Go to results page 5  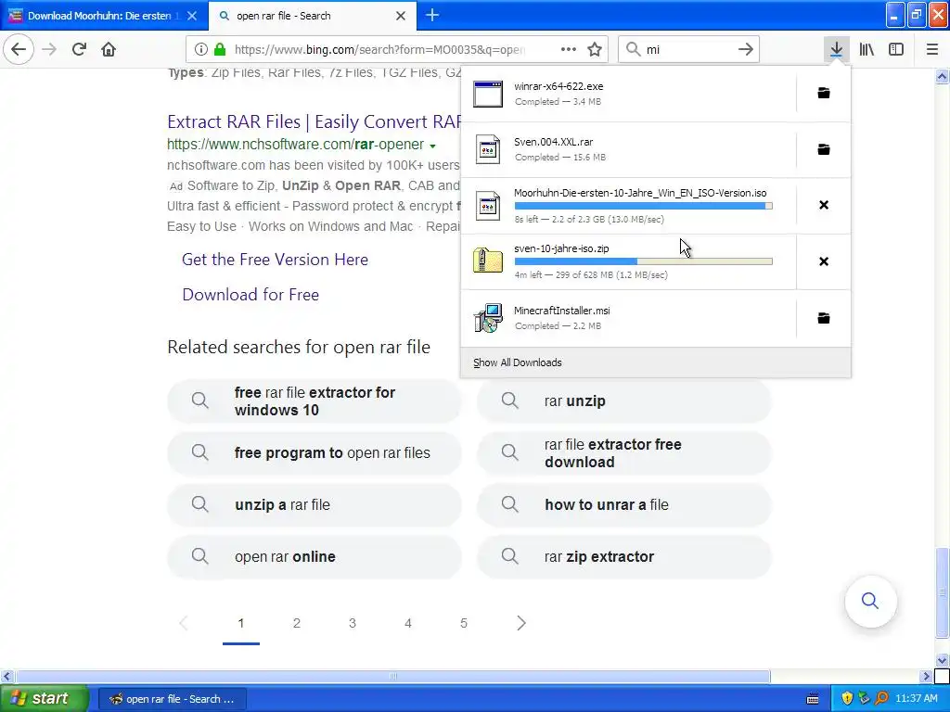click(464, 623)
